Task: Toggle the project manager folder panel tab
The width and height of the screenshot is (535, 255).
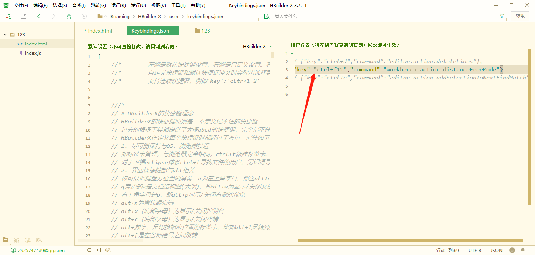Action: pos(5,240)
